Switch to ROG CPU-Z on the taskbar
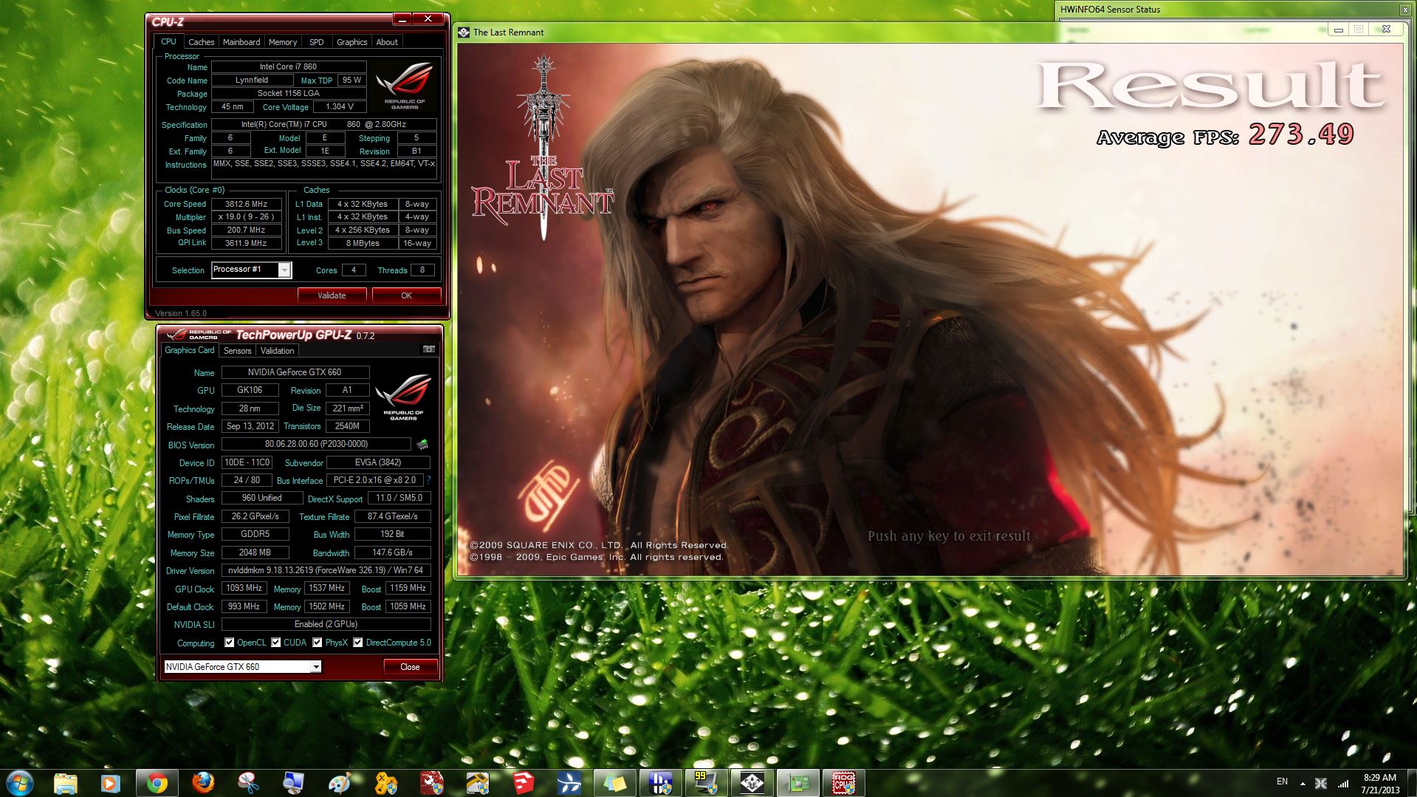Viewport: 1417px width, 797px height. click(x=843, y=783)
